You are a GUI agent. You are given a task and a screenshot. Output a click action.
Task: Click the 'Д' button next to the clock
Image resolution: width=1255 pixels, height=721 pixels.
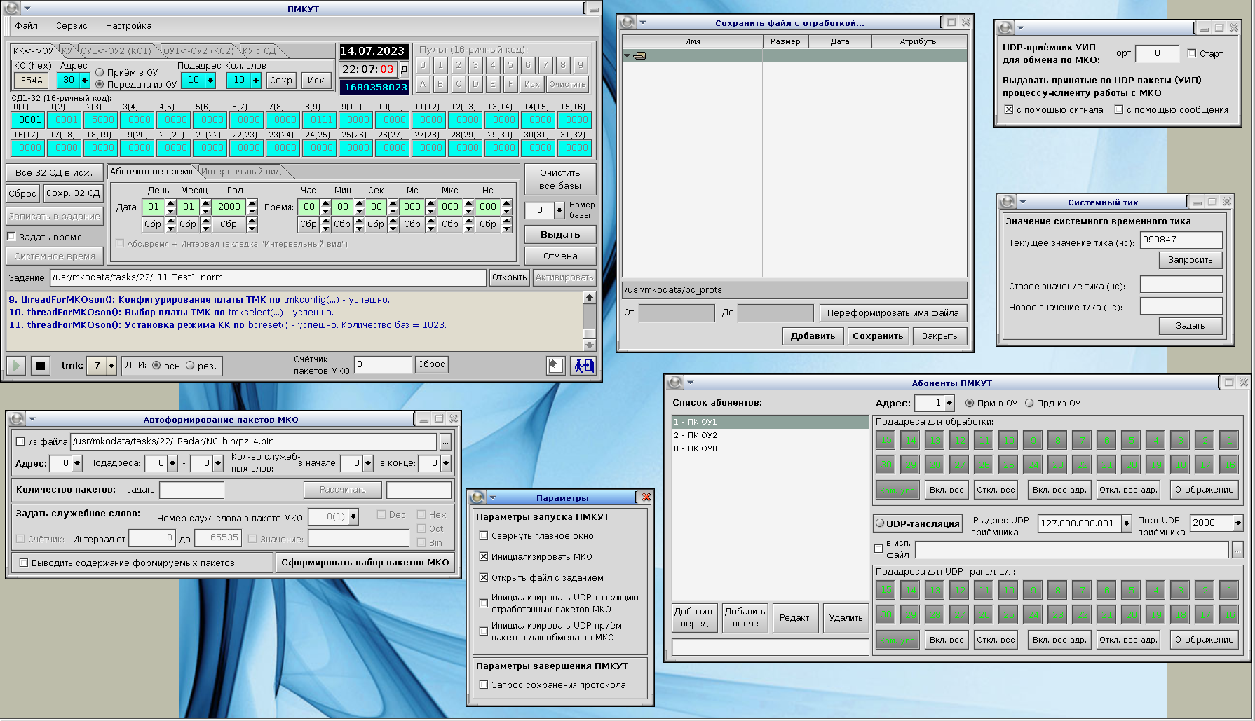coord(404,69)
